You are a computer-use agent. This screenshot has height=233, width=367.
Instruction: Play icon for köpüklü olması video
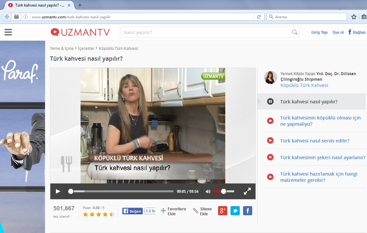coord(270,121)
